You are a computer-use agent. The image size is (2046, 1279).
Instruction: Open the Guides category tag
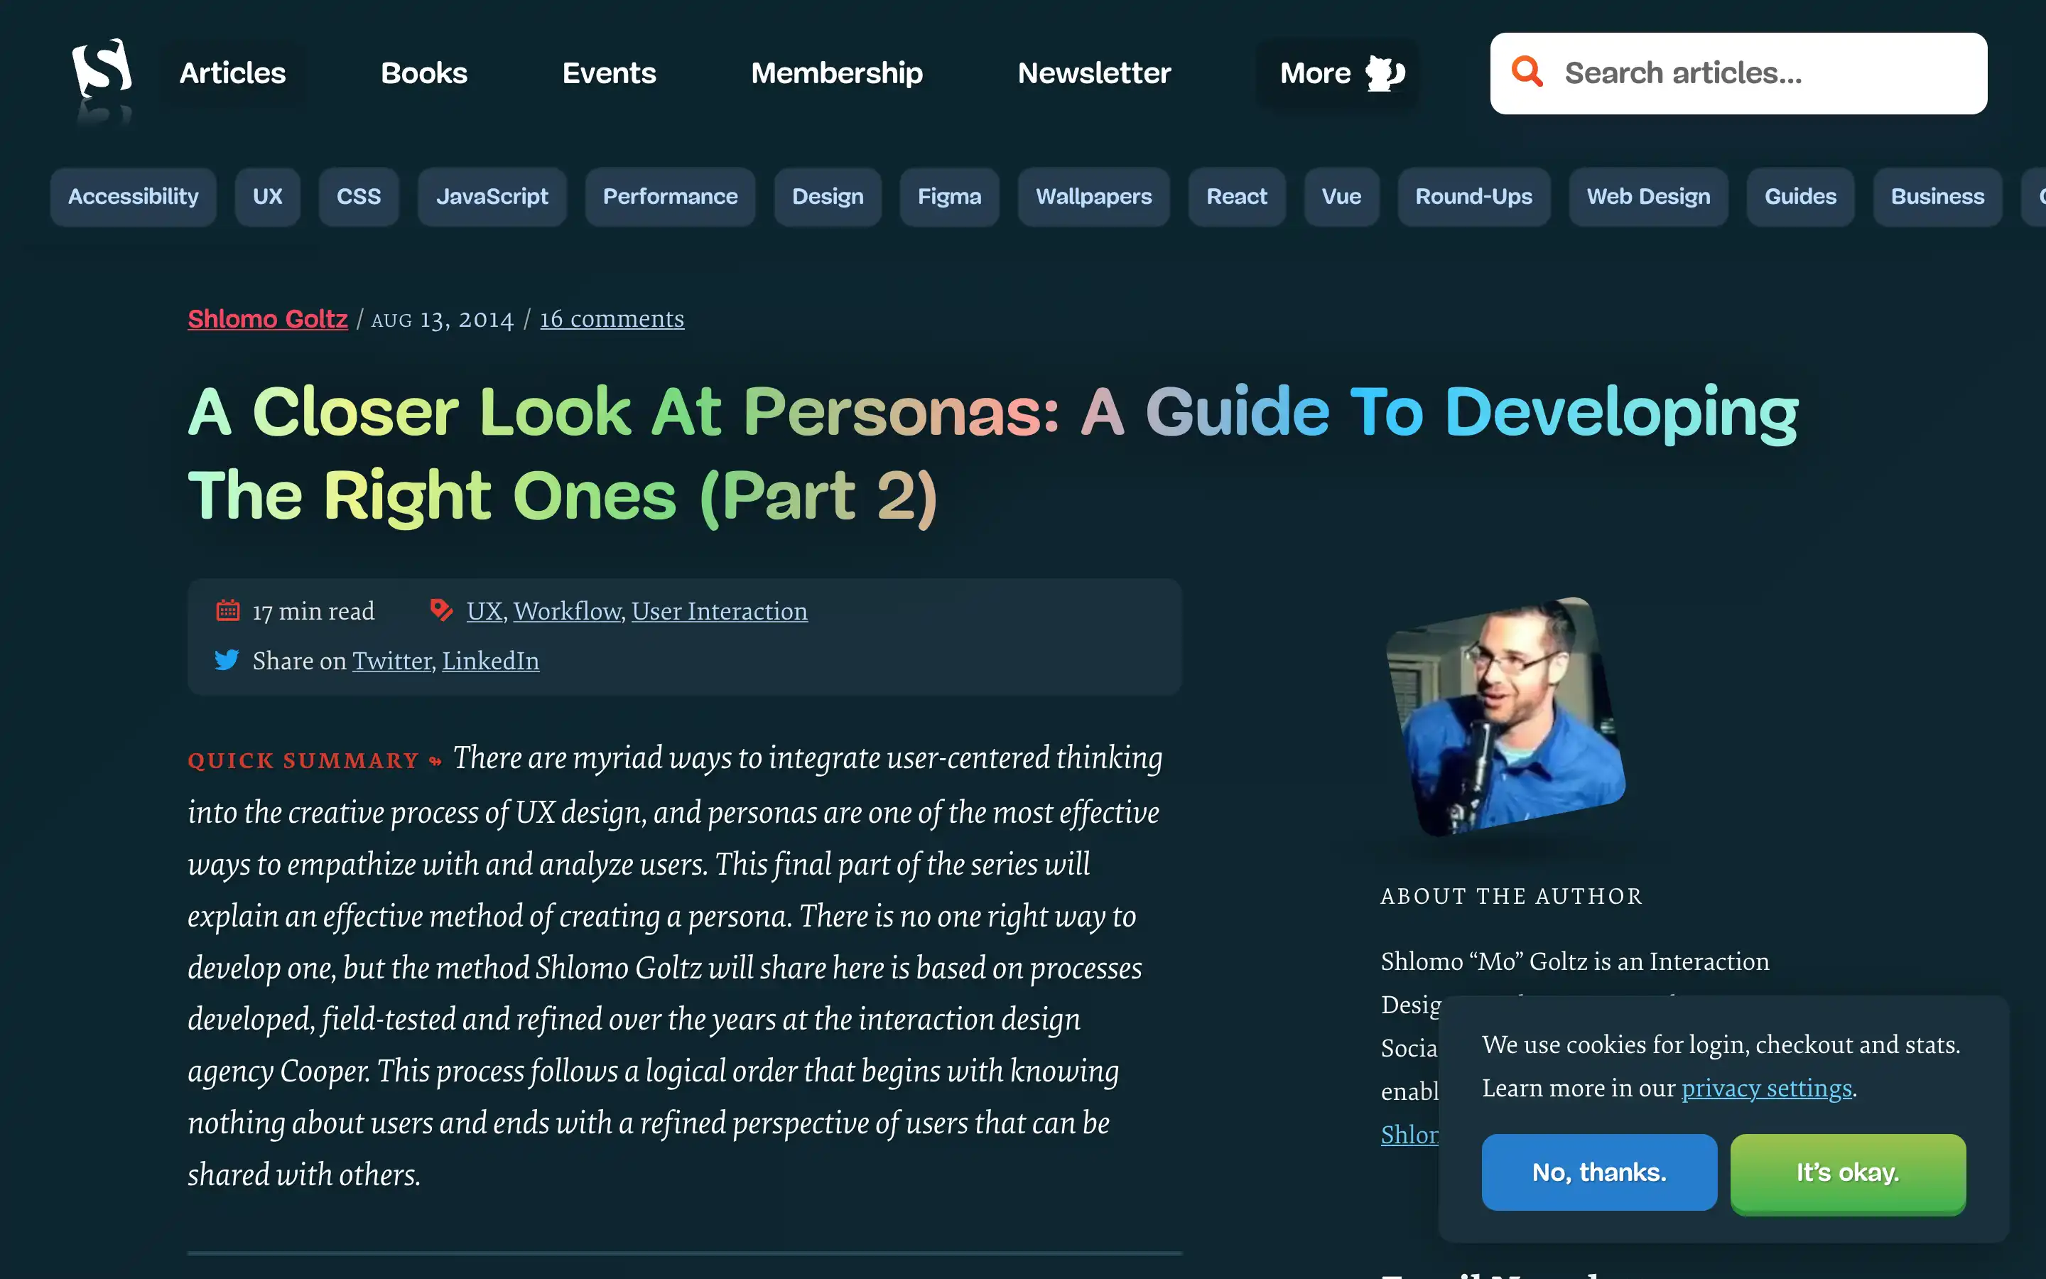coord(1800,197)
